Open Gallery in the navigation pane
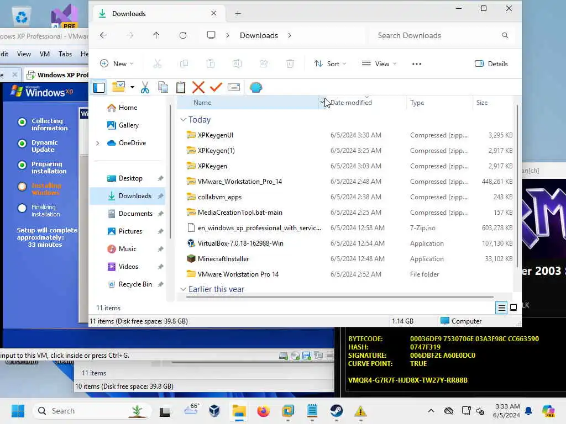This screenshot has height=424, width=566. pos(128,125)
